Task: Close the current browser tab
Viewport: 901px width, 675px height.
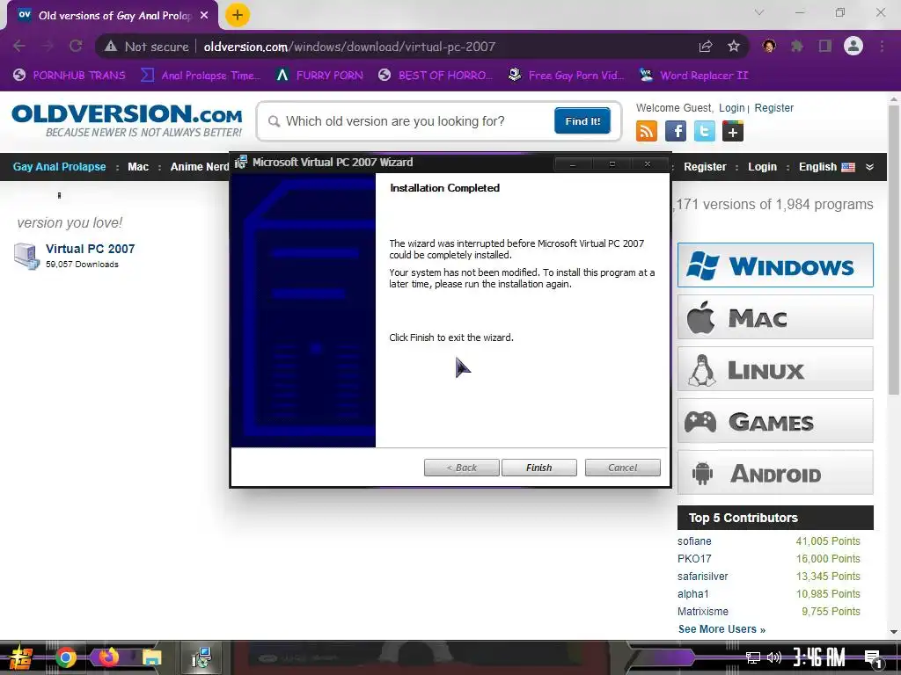Action: tap(204, 16)
